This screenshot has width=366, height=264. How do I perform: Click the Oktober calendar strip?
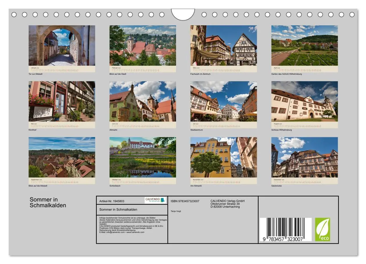143,181
